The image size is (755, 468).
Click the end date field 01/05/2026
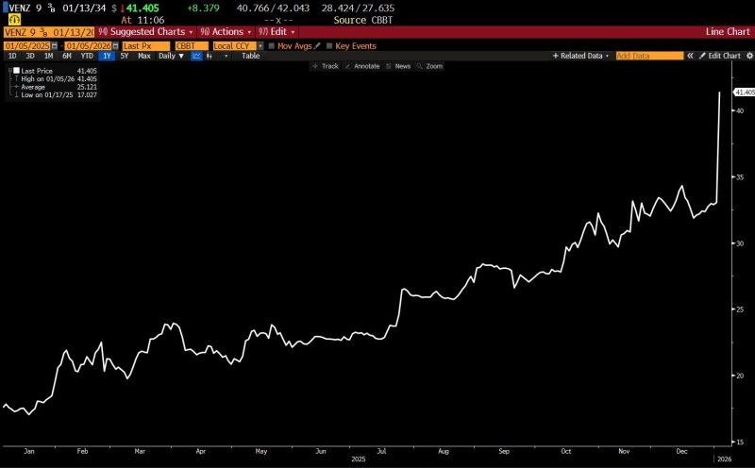(x=88, y=45)
